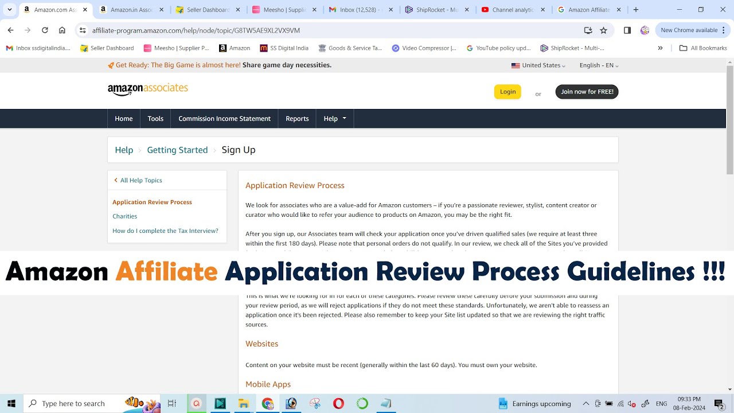This screenshot has height=413, width=734.
Task: Open the Video Compressor bookmark
Action: (x=424, y=48)
